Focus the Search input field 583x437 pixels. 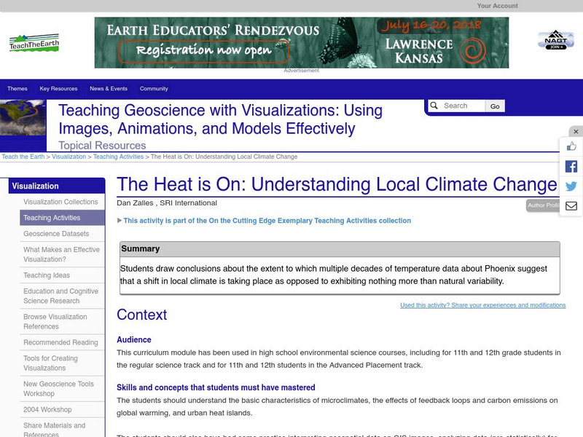pos(462,106)
